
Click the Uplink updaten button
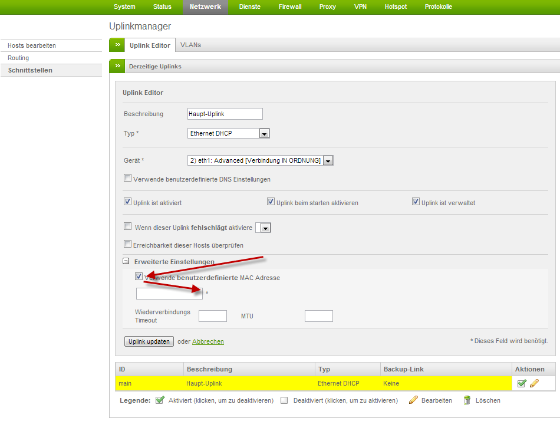[x=149, y=341]
